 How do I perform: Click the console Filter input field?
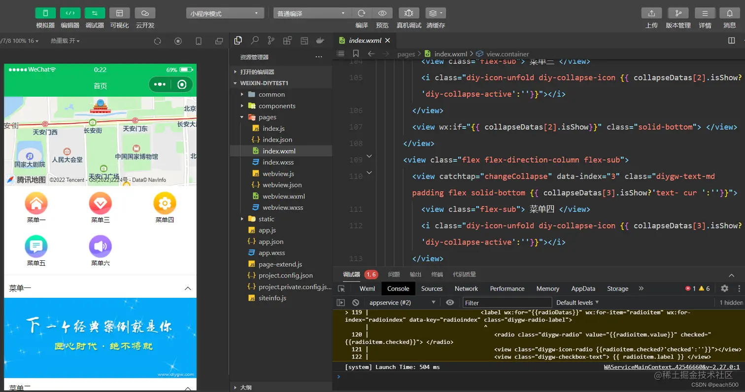pos(507,302)
